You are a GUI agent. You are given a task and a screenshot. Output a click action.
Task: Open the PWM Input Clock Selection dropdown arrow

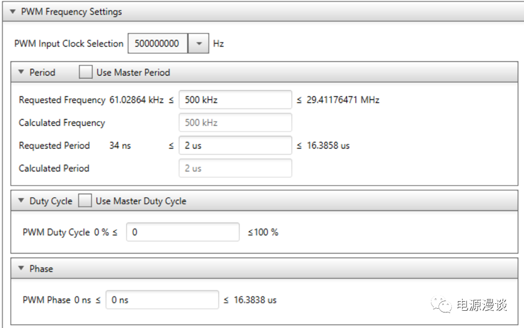pos(199,44)
